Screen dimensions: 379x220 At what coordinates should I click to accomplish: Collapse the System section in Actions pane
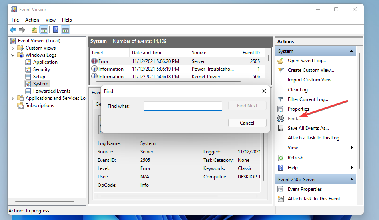coord(351,51)
